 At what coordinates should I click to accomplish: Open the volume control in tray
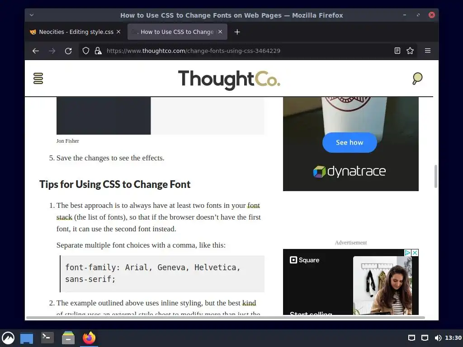pos(438,338)
